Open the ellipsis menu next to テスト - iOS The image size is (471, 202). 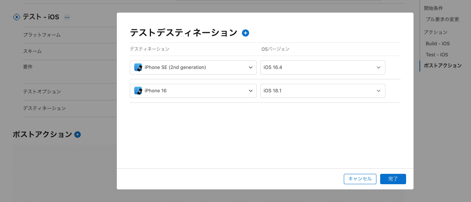tap(67, 17)
